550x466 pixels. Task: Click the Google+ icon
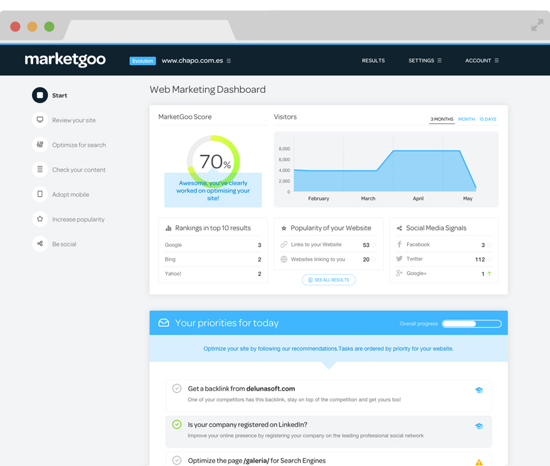click(x=399, y=273)
